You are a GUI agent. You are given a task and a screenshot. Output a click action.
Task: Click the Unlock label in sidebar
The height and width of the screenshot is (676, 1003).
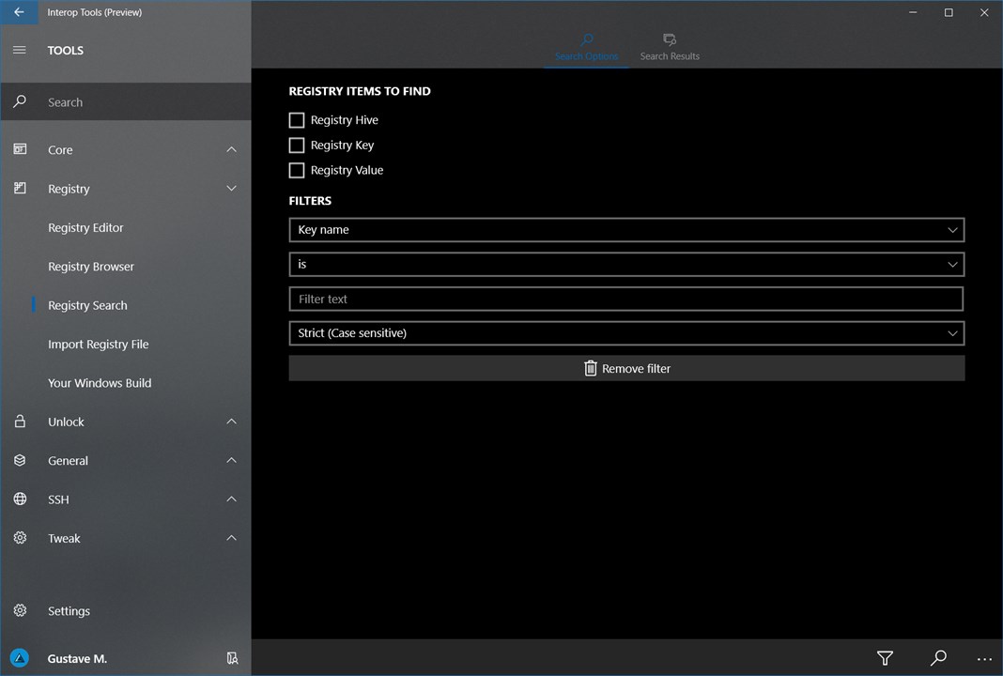coord(66,422)
